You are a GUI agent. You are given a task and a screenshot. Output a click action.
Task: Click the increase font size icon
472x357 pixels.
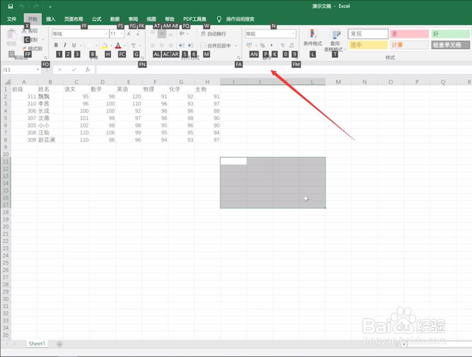pyautogui.click(x=129, y=34)
